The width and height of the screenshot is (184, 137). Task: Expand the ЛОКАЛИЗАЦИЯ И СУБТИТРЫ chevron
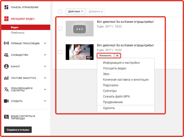(x=45, y=89)
